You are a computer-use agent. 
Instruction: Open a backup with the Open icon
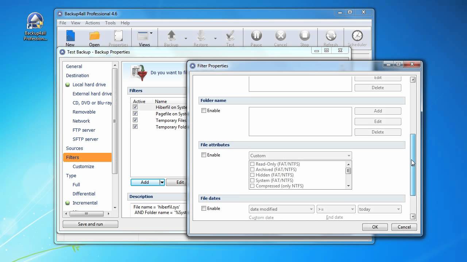94,36
